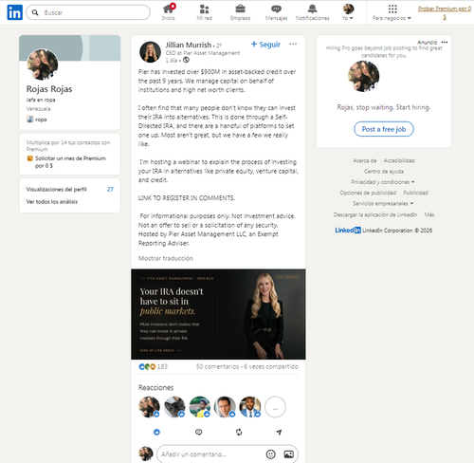Click the LinkedIn logo home icon
This screenshot has height=463, width=474.
pos(14,12)
